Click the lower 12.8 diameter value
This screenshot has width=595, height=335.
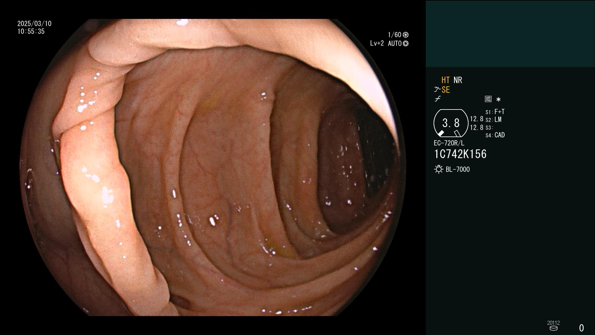[x=477, y=127]
